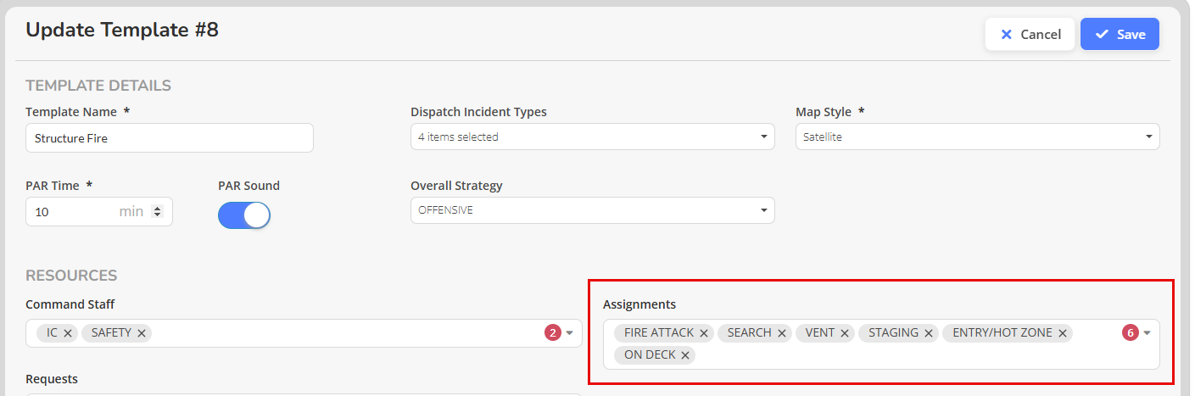Toggle the PAR Sound switch

pos(244,215)
